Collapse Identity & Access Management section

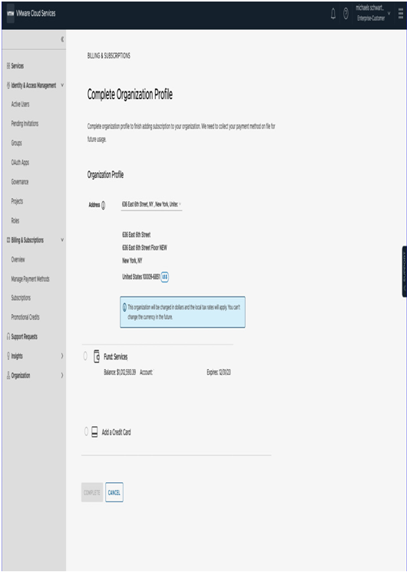62,85
